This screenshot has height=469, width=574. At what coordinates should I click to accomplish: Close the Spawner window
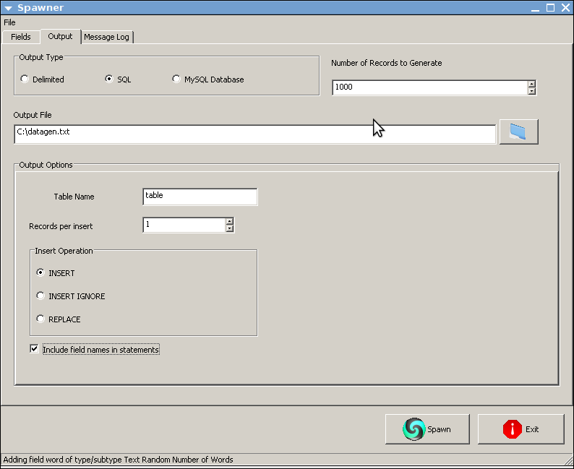point(565,8)
